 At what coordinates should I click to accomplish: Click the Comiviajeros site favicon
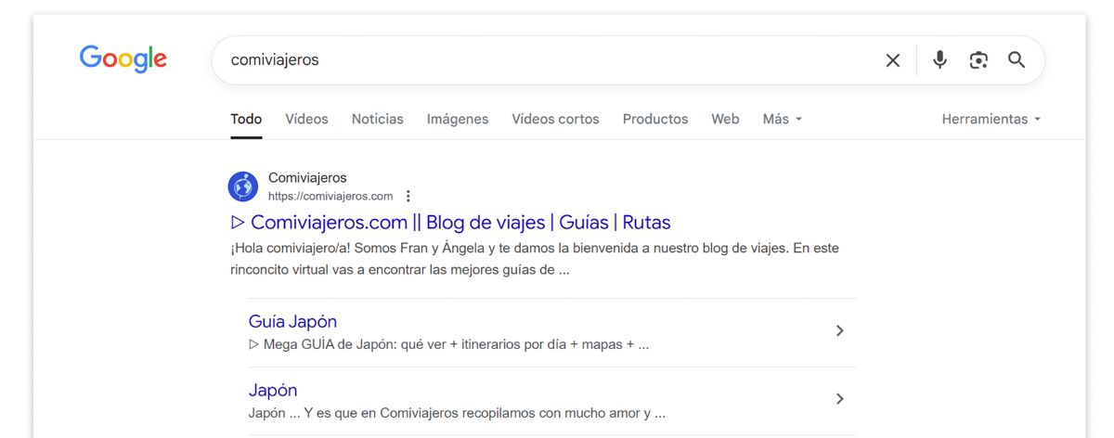click(x=243, y=187)
